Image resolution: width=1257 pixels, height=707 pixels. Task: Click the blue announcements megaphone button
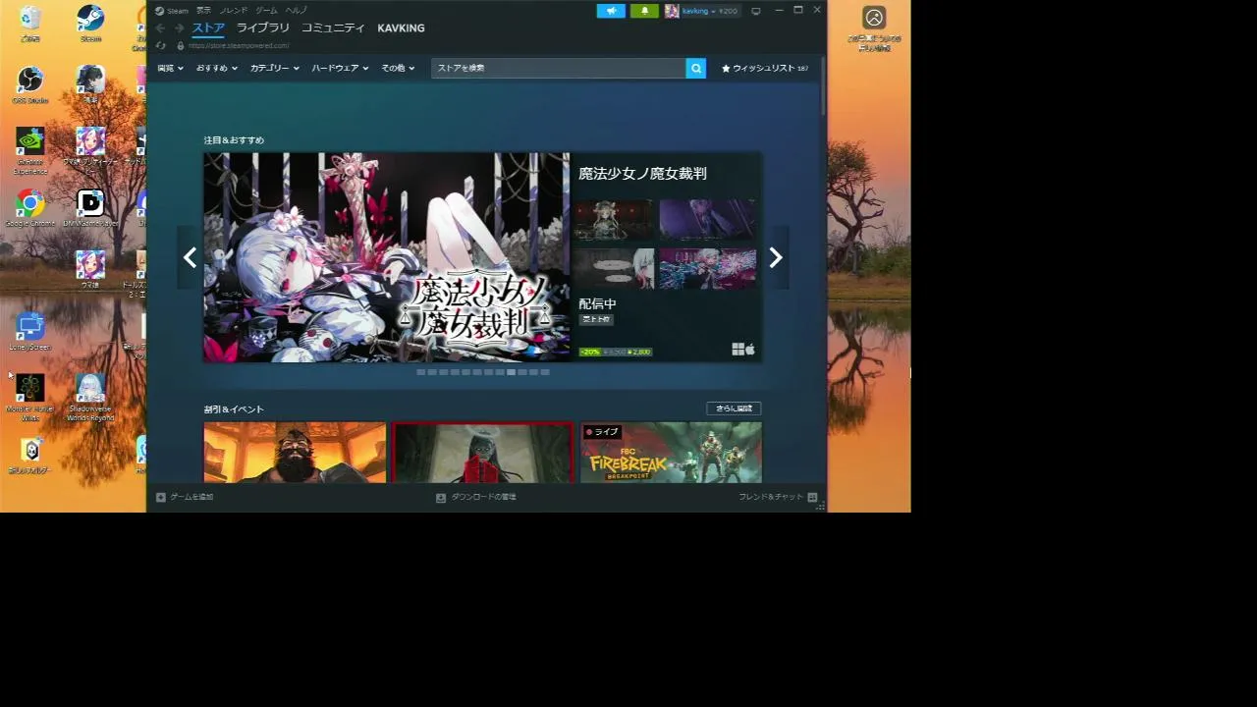coord(611,11)
